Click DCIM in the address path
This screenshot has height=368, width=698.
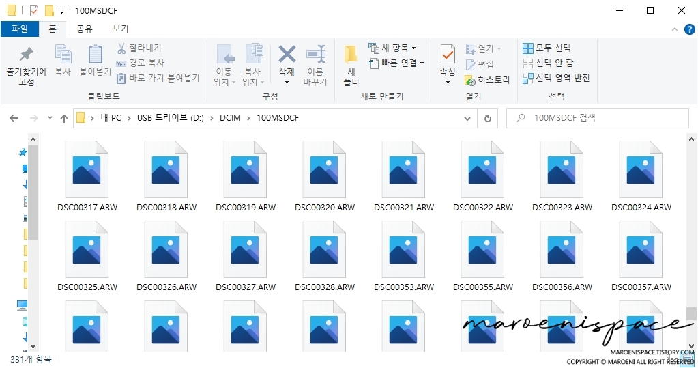[x=230, y=118]
